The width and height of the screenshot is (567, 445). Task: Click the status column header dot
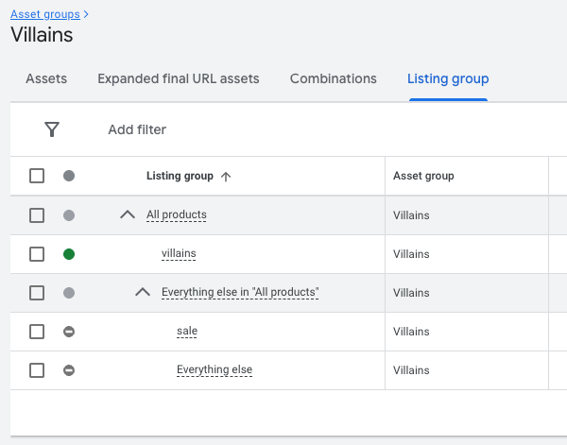click(x=69, y=176)
